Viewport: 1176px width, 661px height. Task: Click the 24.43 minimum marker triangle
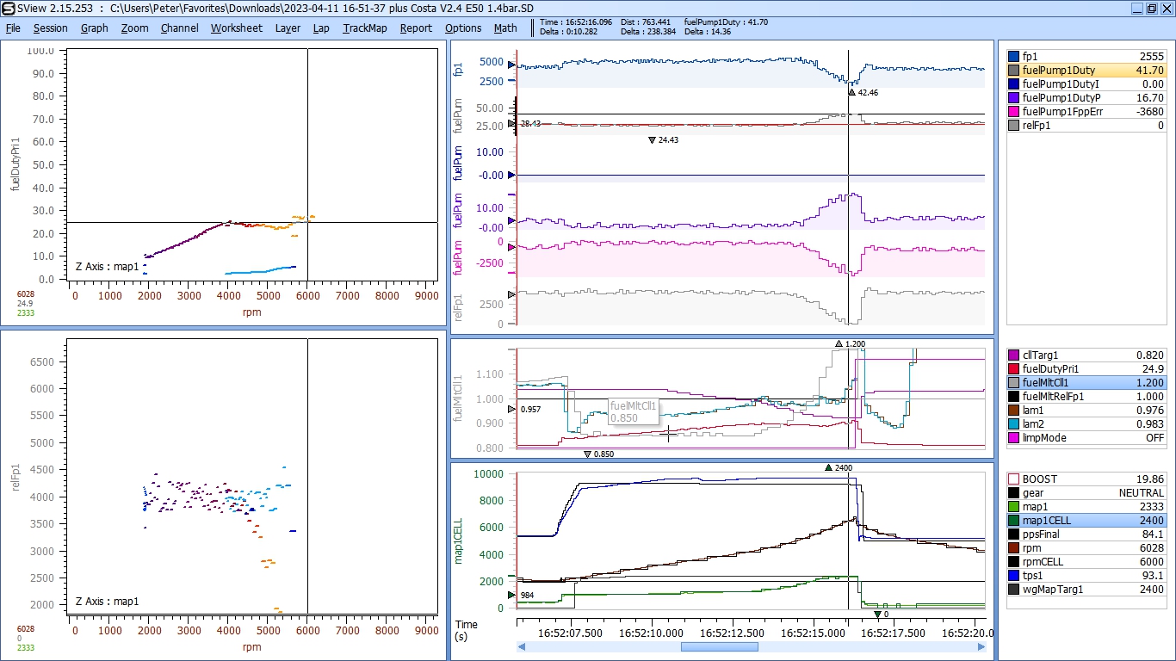(x=652, y=139)
